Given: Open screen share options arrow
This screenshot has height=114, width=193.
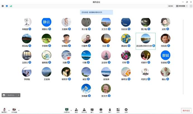Looking at the screenshot, I should (71, 110).
